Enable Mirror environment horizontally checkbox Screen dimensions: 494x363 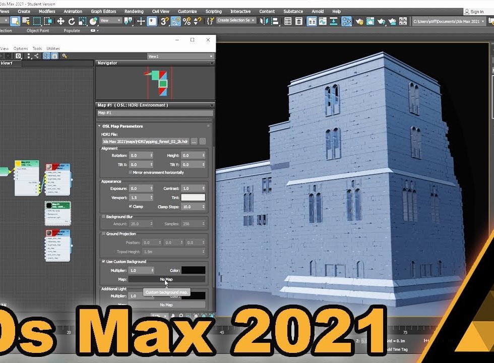coord(131,172)
